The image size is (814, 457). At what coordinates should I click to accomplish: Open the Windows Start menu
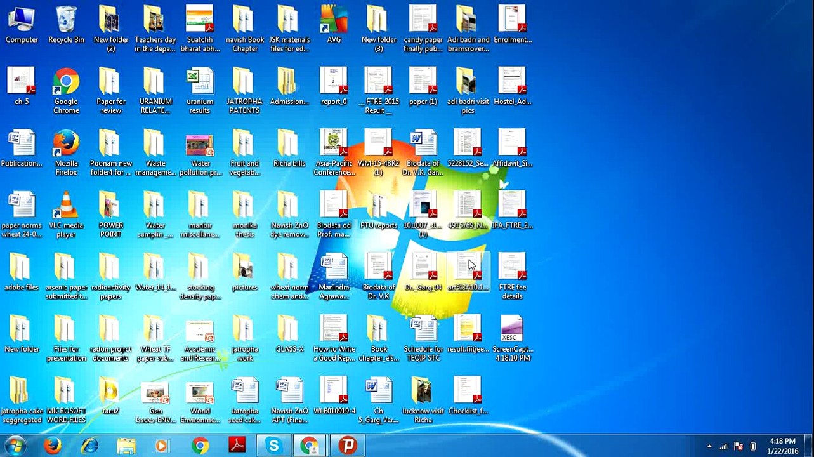coord(15,446)
